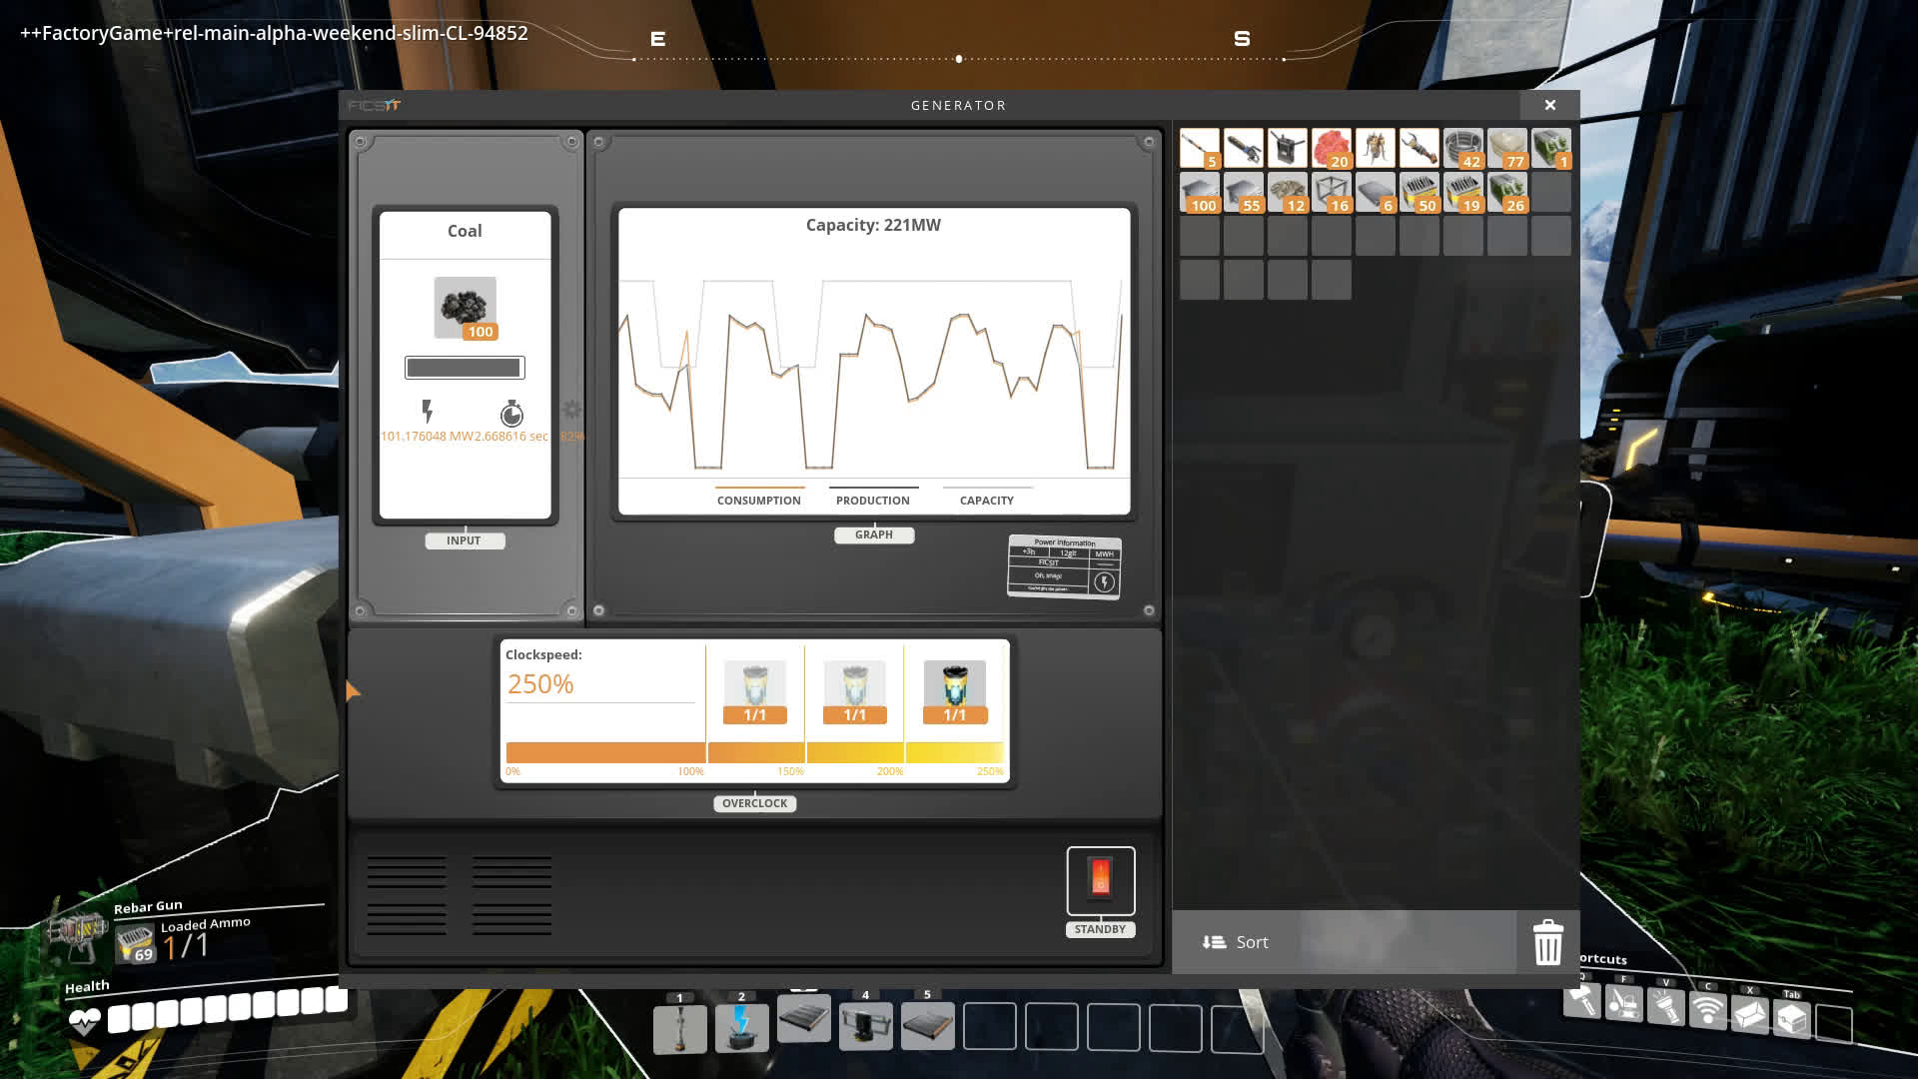This screenshot has width=1918, height=1079.
Task: Open the Scanner signal shortcut (C)
Action: [x=1707, y=1011]
